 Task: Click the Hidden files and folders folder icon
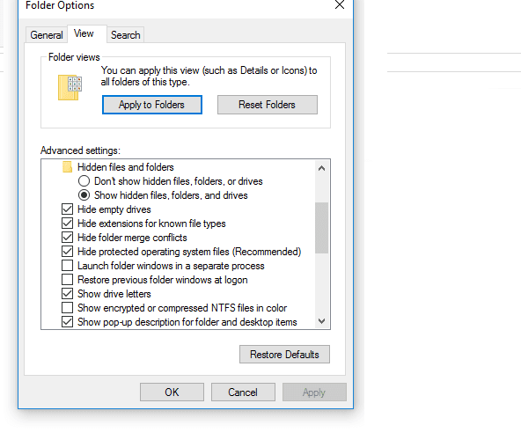coord(67,167)
